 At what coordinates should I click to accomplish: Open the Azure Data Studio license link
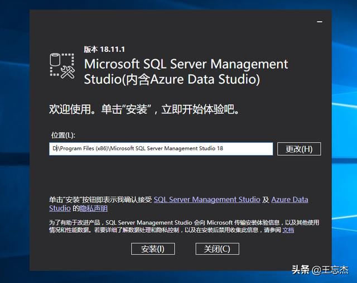290,199
